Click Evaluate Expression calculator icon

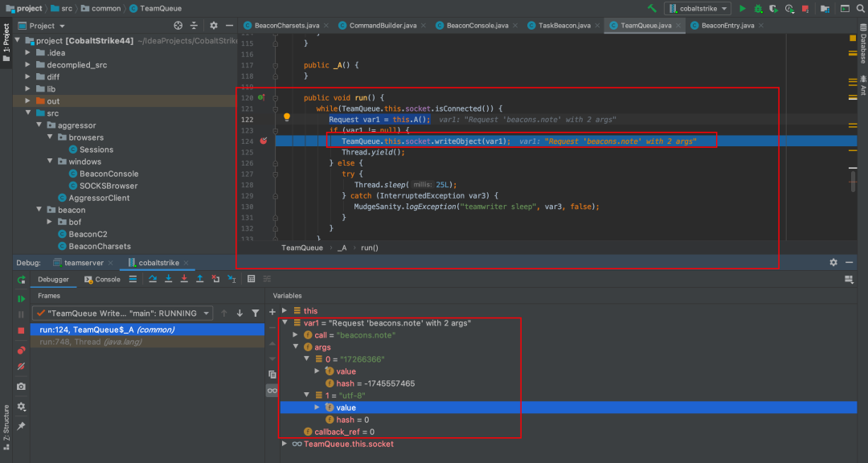(x=252, y=279)
